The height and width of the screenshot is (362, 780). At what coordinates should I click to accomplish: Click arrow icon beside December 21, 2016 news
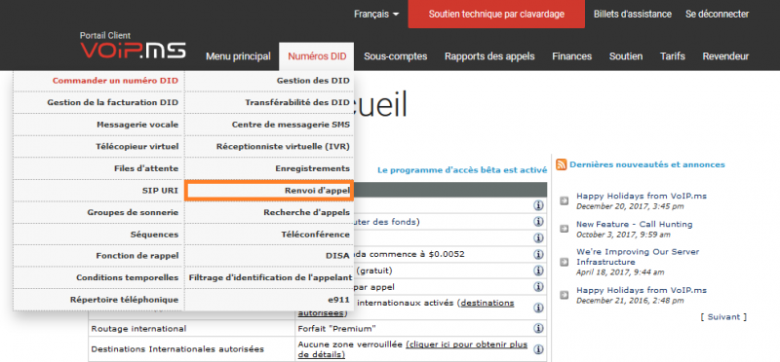565,295
